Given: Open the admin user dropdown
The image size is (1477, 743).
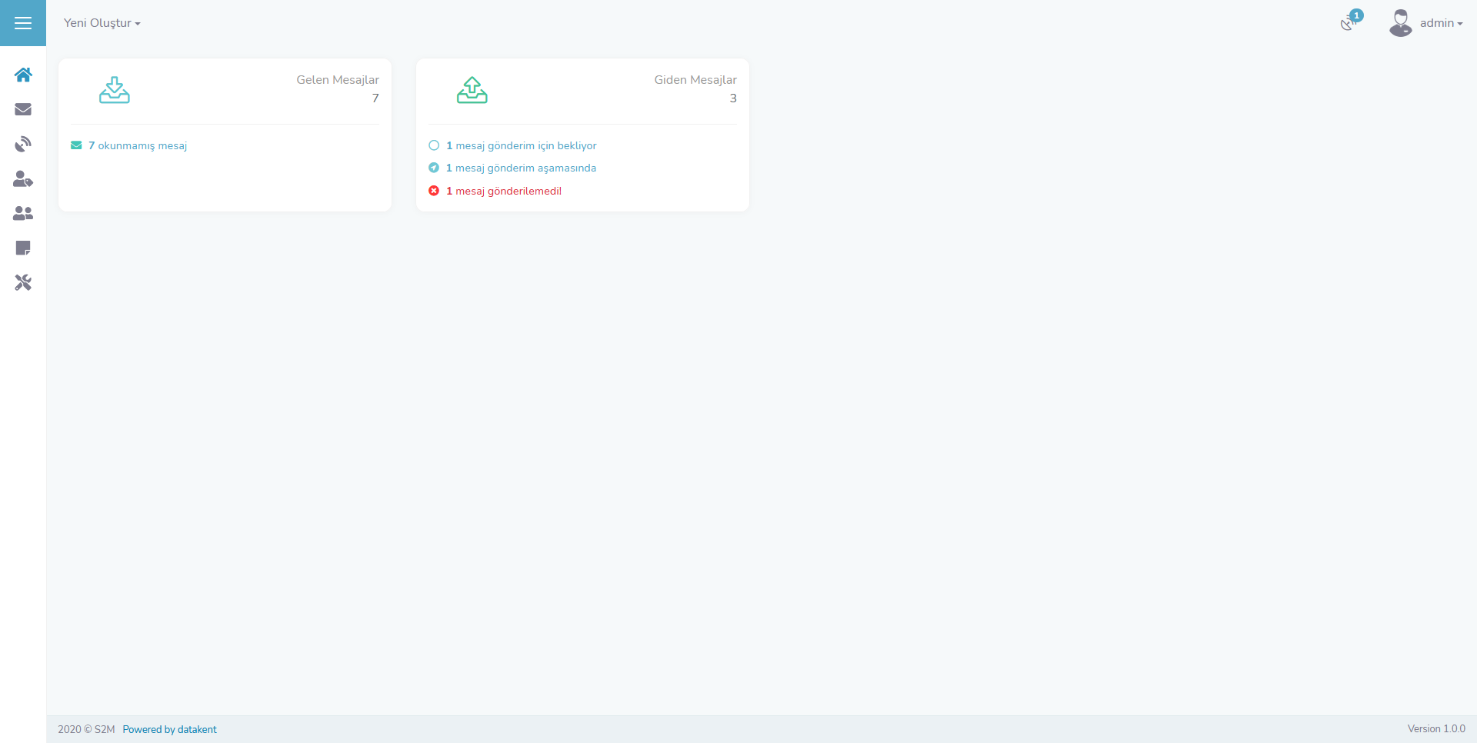Looking at the screenshot, I should [x=1440, y=23].
